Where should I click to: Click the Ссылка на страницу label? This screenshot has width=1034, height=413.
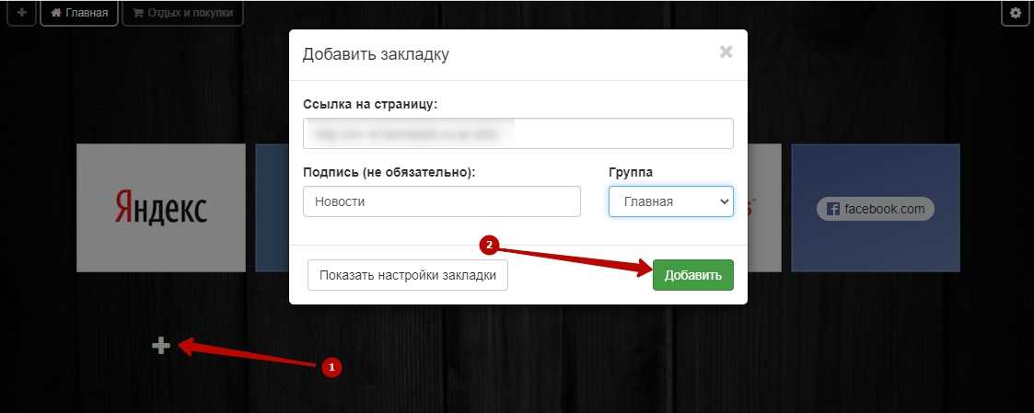point(369,104)
